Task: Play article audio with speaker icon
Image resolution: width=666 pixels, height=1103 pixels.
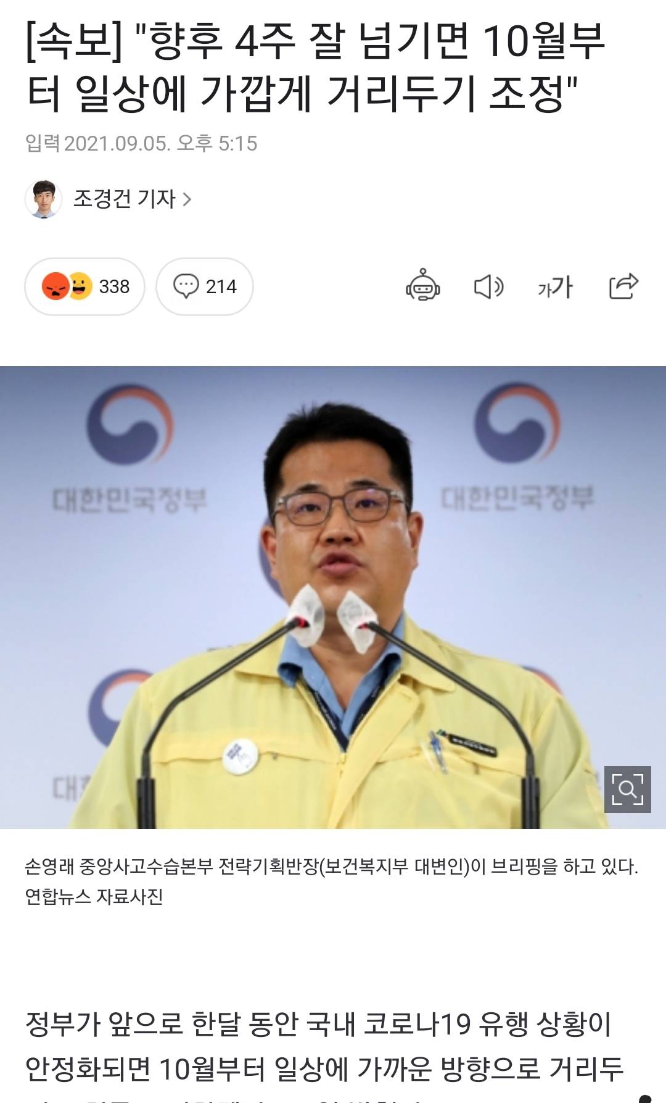Action: (488, 287)
